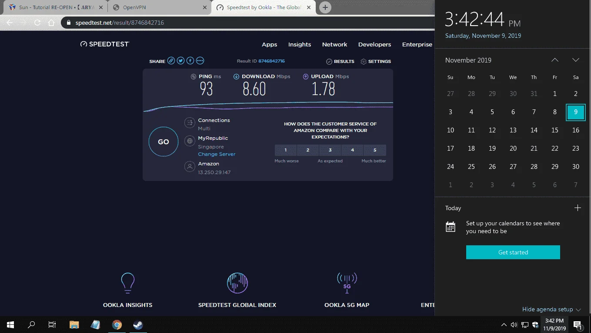
Task: Start a new test with GO
Action: pyautogui.click(x=164, y=142)
